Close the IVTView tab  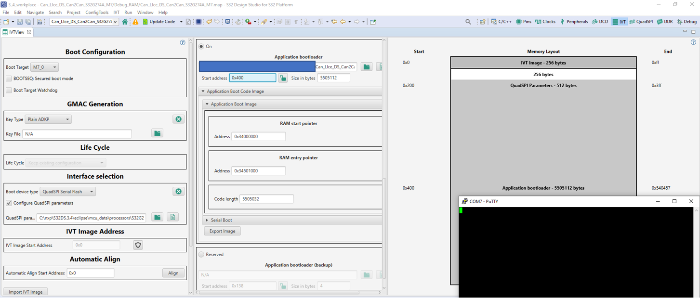tap(29, 32)
